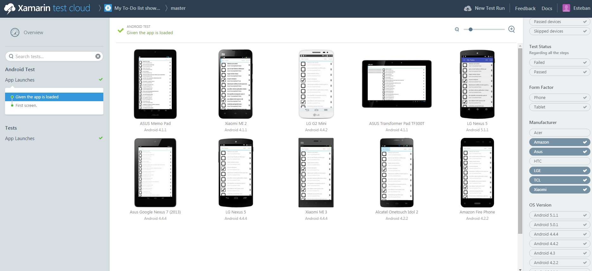Open Xiaomi MI 3 screenshot

coord(316,173)
